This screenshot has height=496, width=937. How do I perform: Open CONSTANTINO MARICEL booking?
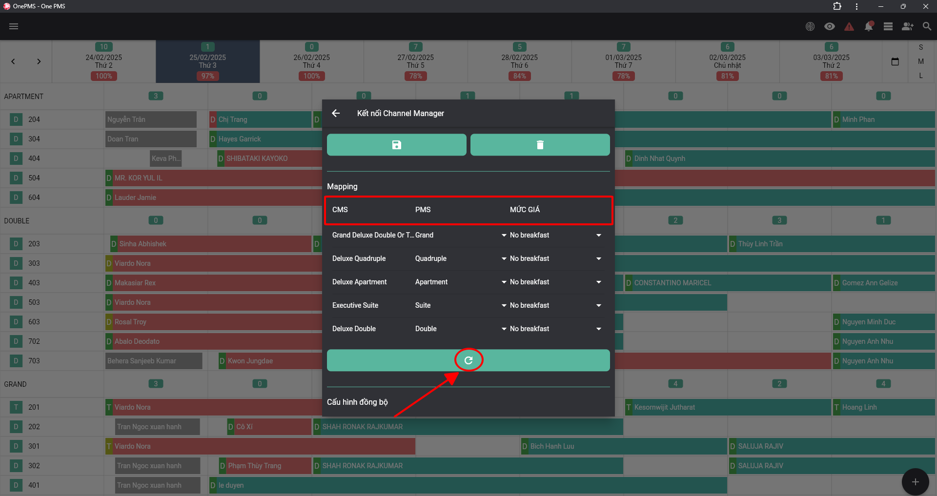[728, 283]
